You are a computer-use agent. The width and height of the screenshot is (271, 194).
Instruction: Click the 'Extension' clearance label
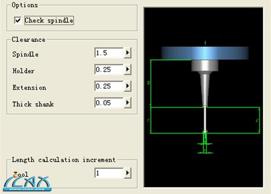[29, 88]
